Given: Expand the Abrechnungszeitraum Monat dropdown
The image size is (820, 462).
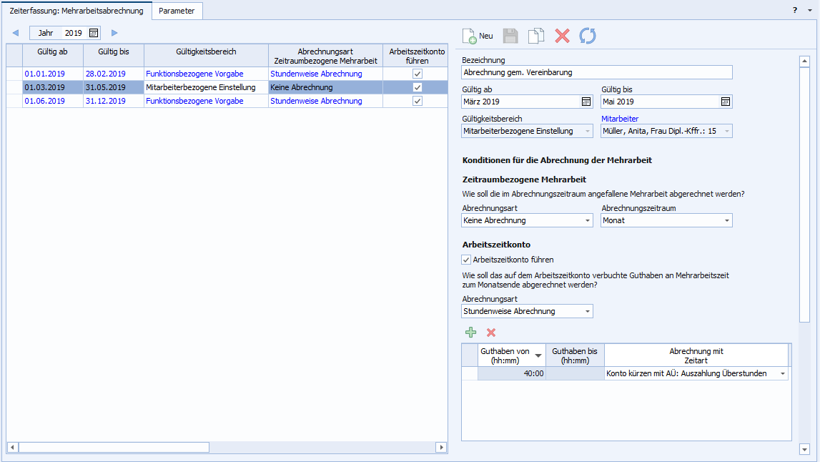Looking at the screenshot, I should click(727, 220).
